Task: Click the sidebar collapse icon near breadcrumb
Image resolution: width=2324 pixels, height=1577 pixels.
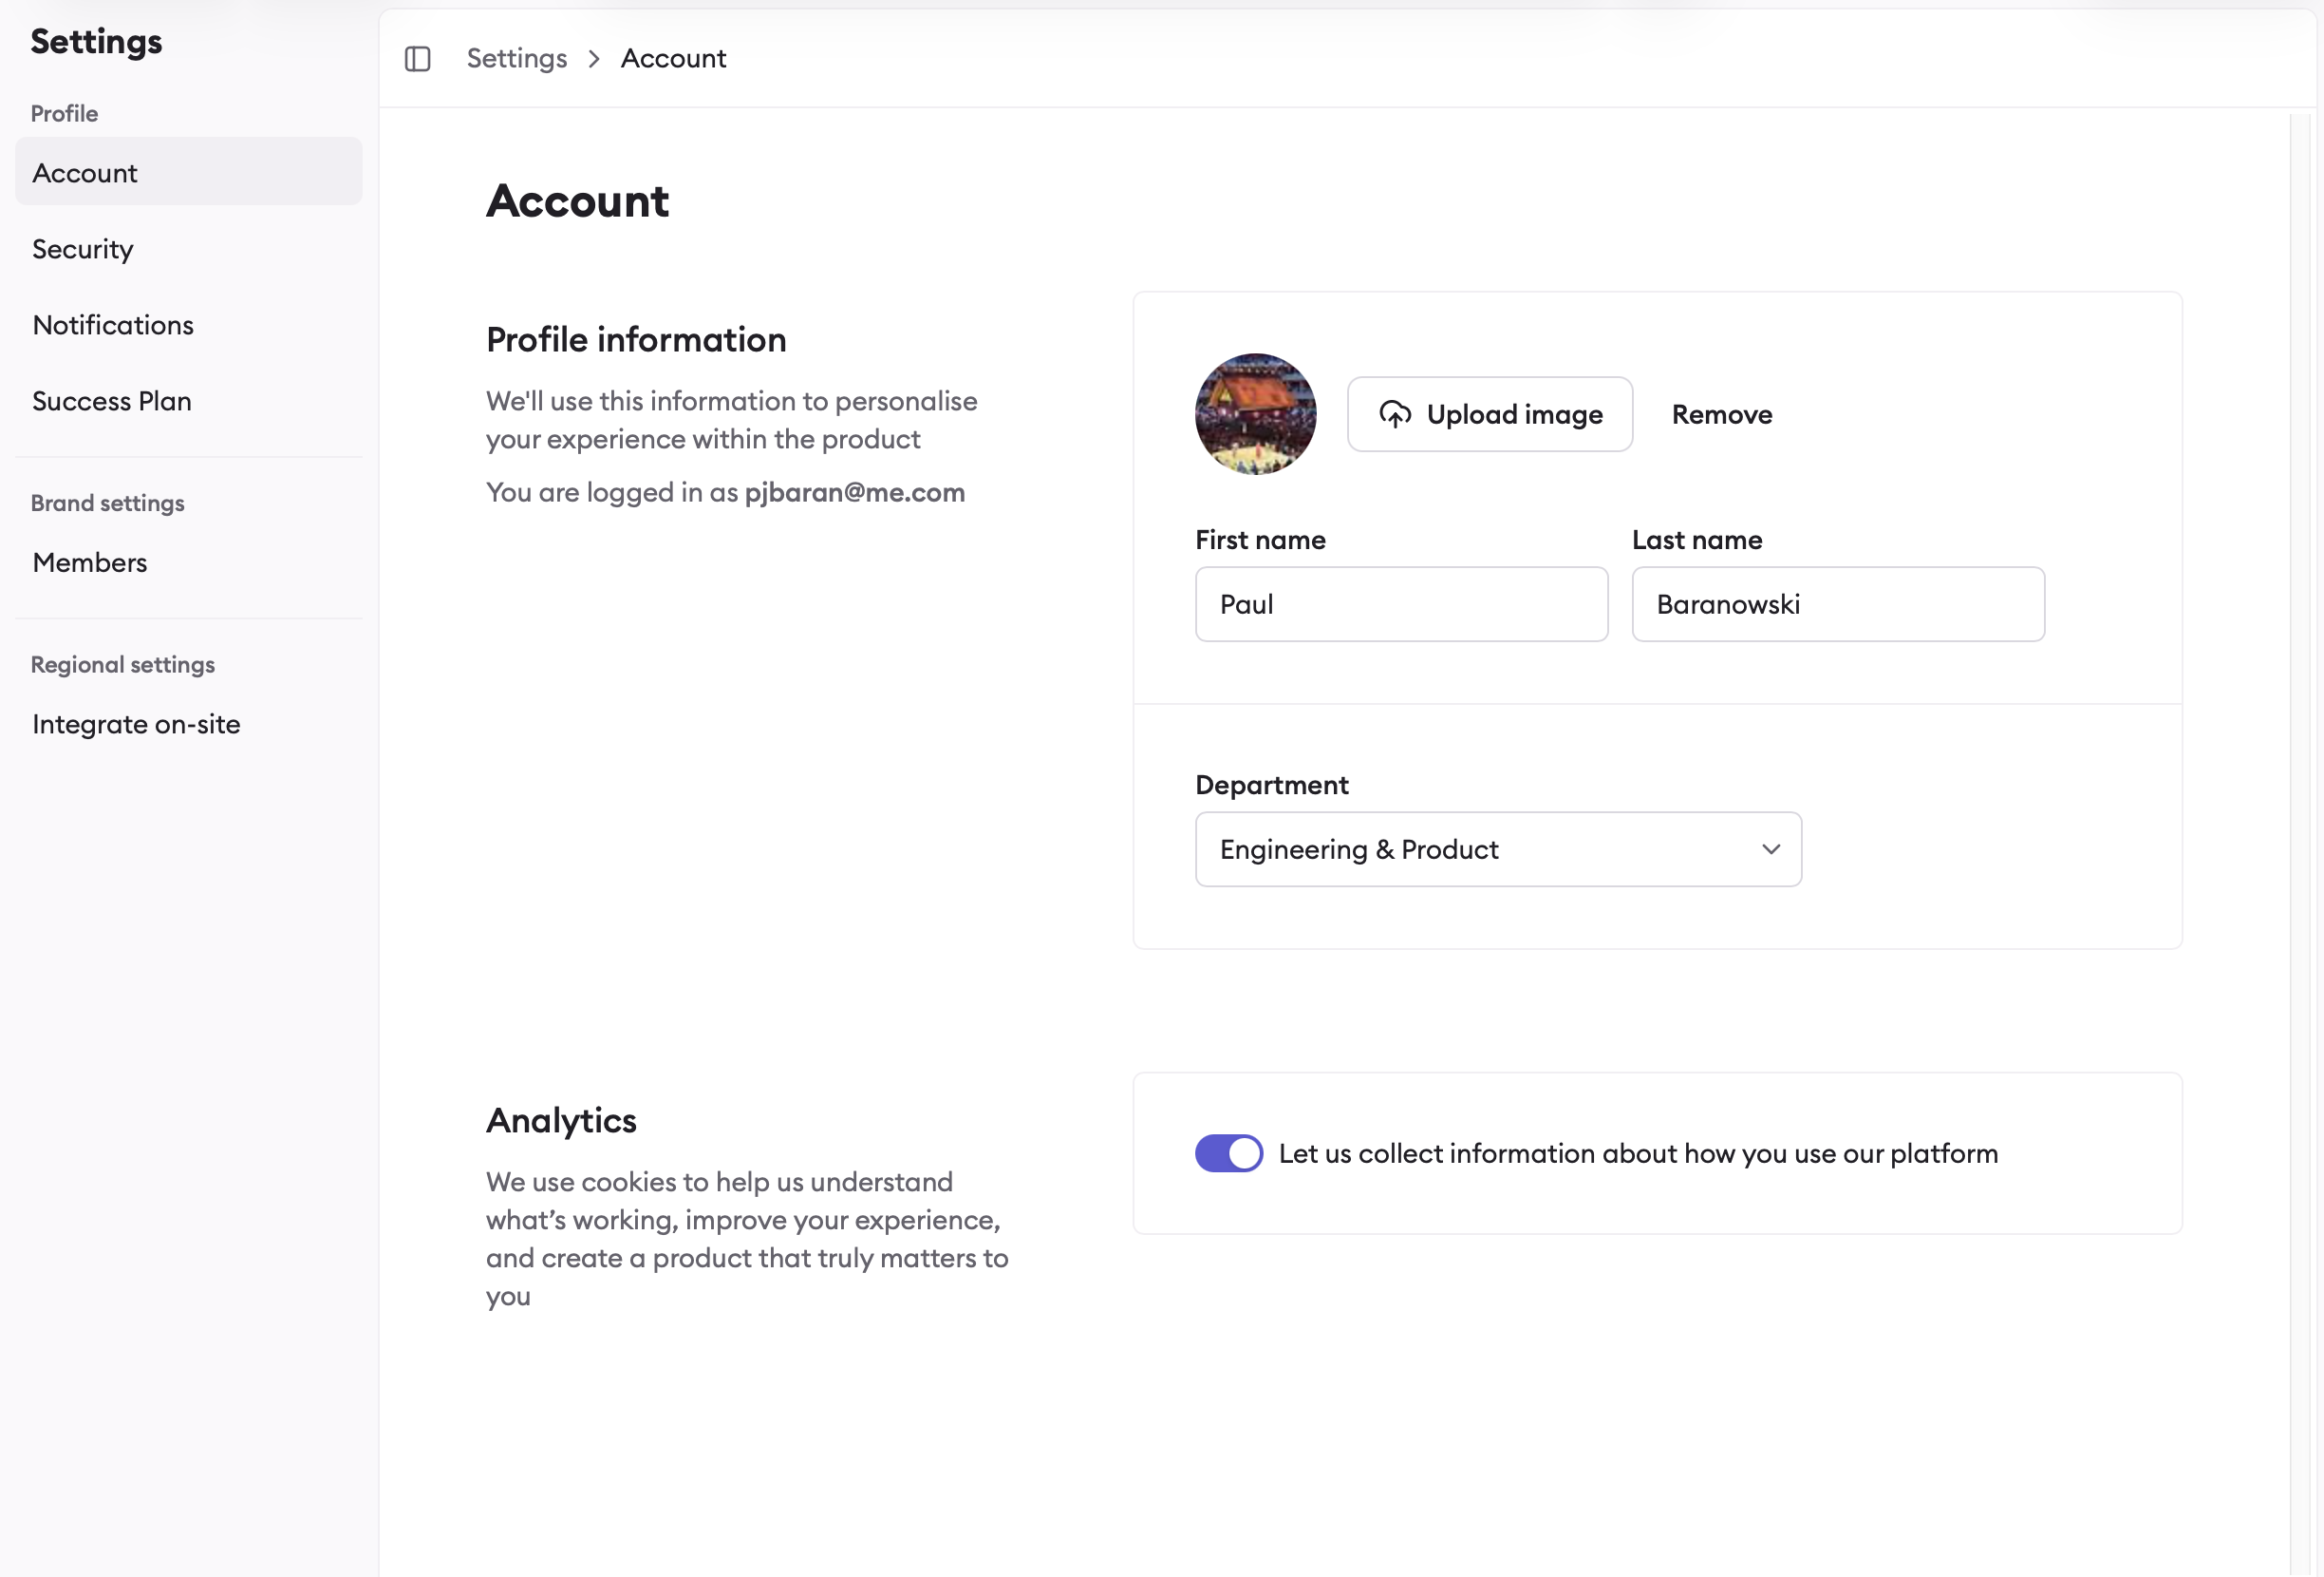Action: click(417, 58)
